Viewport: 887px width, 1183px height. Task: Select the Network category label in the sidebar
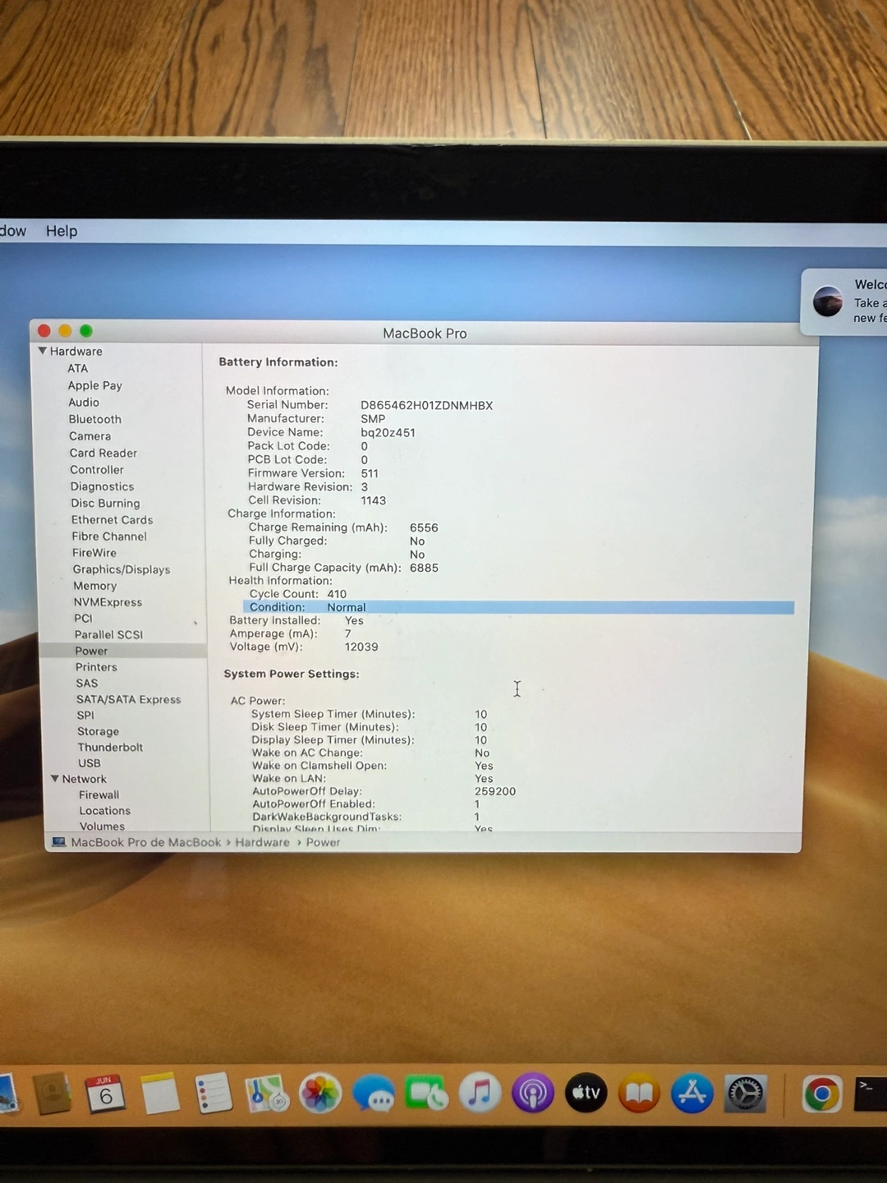(x=84, y=780)
